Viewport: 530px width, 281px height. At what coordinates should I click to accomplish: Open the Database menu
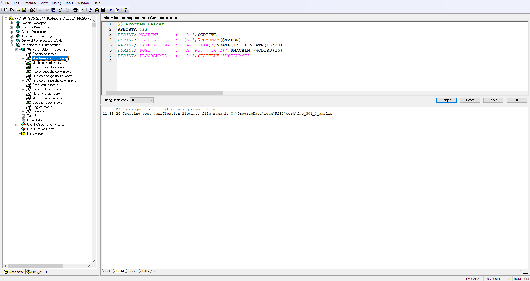30,3
